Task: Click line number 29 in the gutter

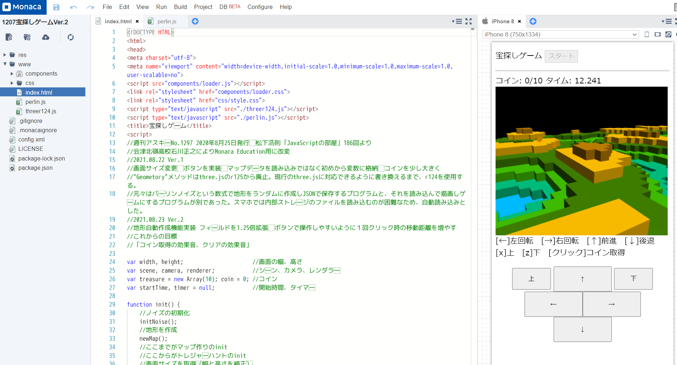Action: (112, 304)
